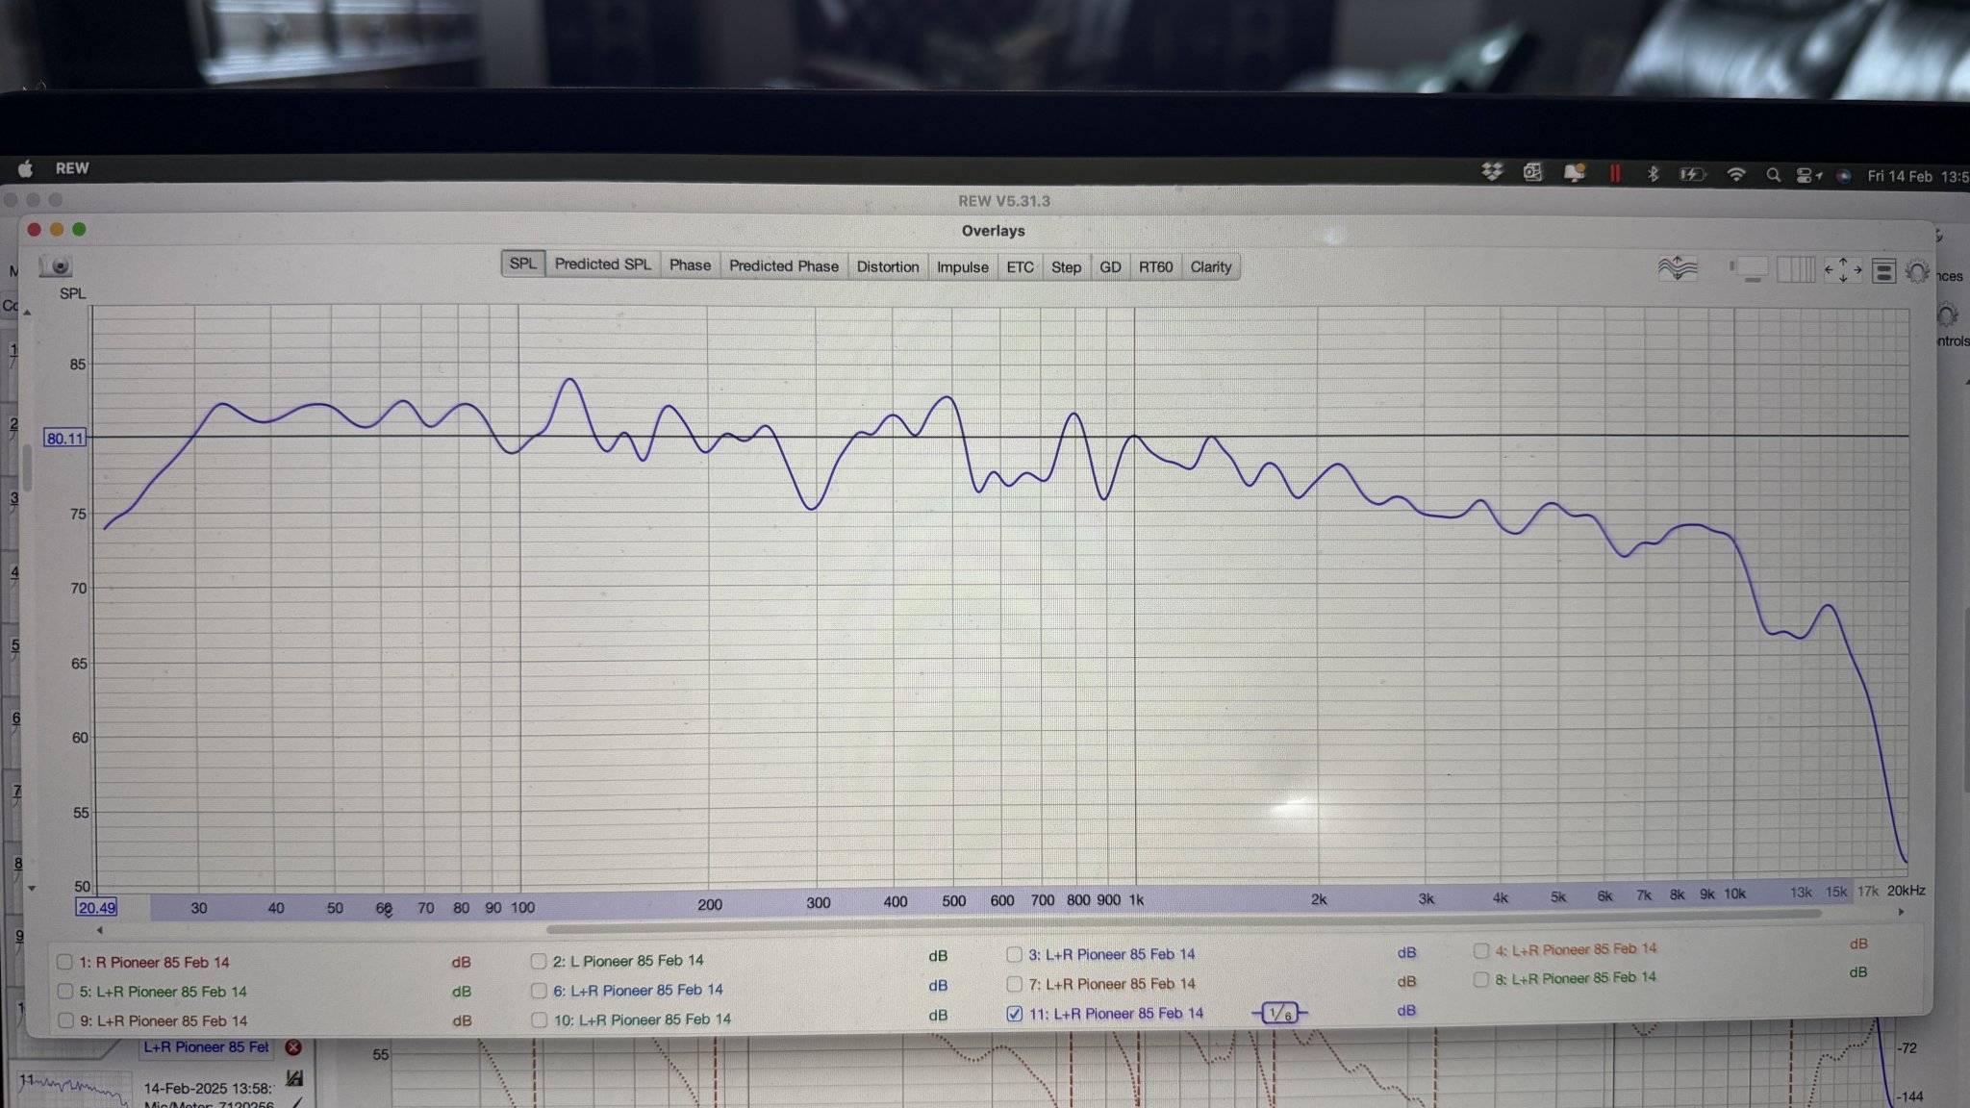Click the four-arrow fit-to-data icon
The image size is (1970, 1108).
click(x=1842, y=270)
